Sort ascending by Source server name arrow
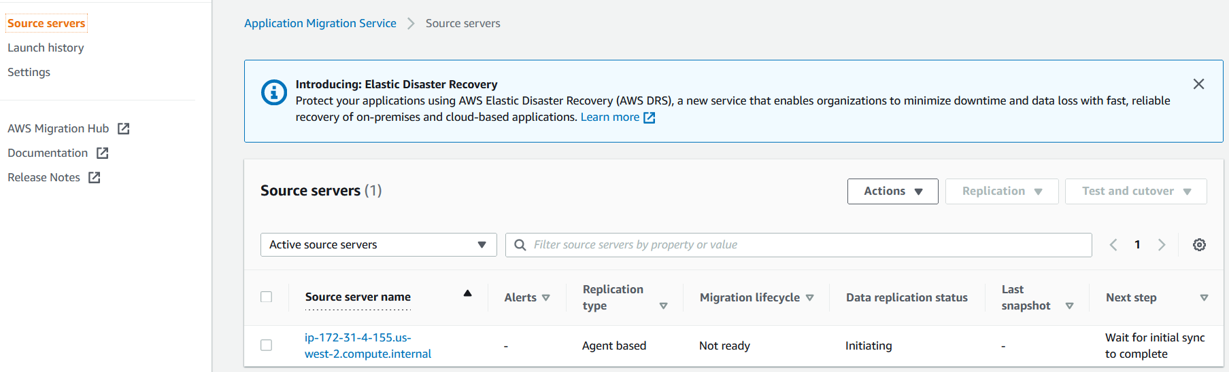The width and height of the screenshot is (1229, 372). (x=467, y=293)
